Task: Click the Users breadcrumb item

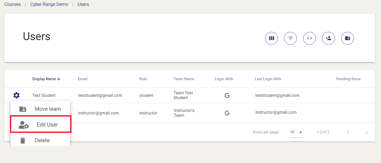Action: (83, 4)
